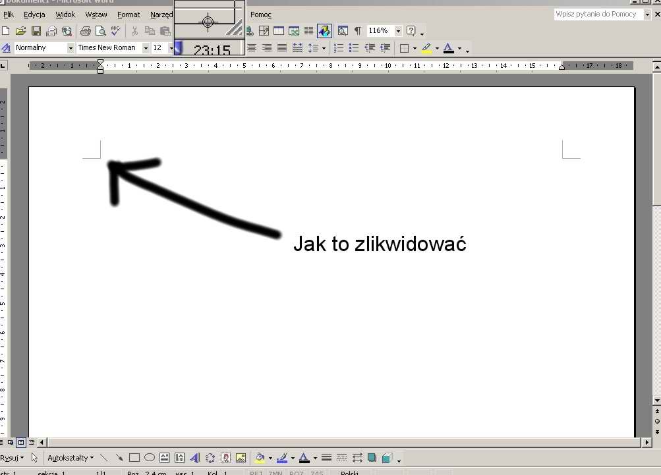This screenshot has height=475, width=661.
Task: Toggle justify text alignment
Action: [282, 48]
